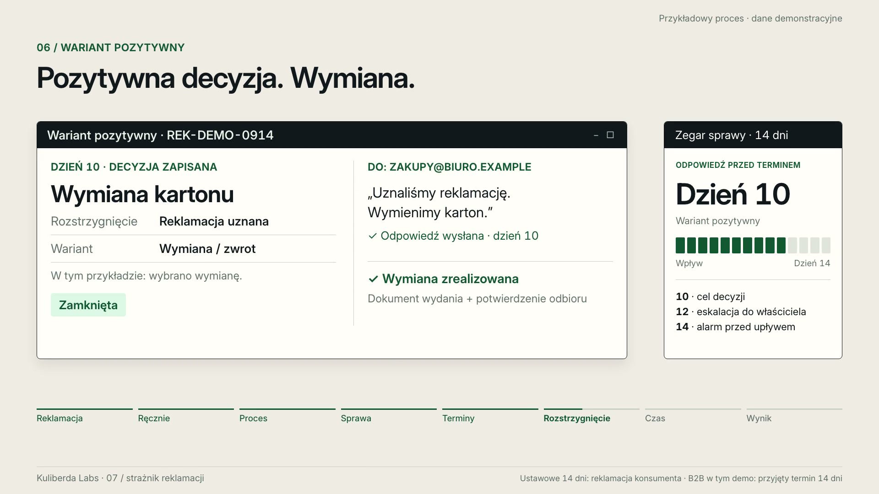Click the Rozstrzygnięcie field label
879x494 pixels.
coord(94,221)
